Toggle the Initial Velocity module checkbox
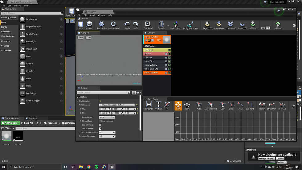Image resolution: width=302 pixels, height=170 pixels. (166, 65)
